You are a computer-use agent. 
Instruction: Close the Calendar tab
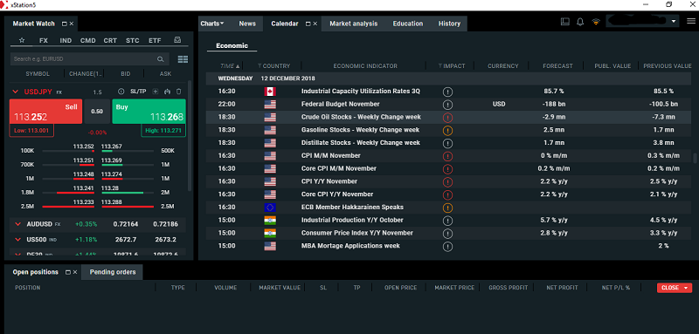pyautogui.click(x=315, y=24)
